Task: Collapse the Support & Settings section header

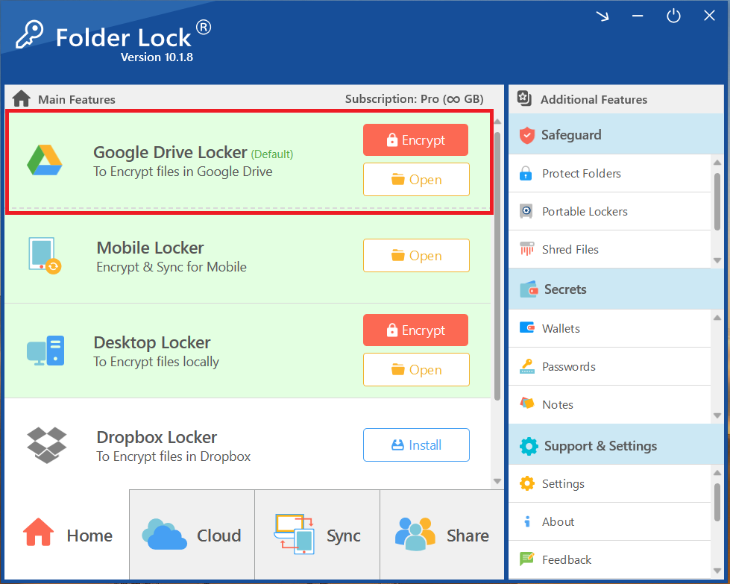Action: (616, 445)
